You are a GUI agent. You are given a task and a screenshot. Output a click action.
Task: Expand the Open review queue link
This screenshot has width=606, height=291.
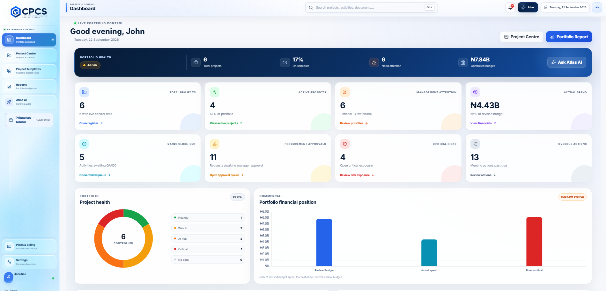point(95,175)
